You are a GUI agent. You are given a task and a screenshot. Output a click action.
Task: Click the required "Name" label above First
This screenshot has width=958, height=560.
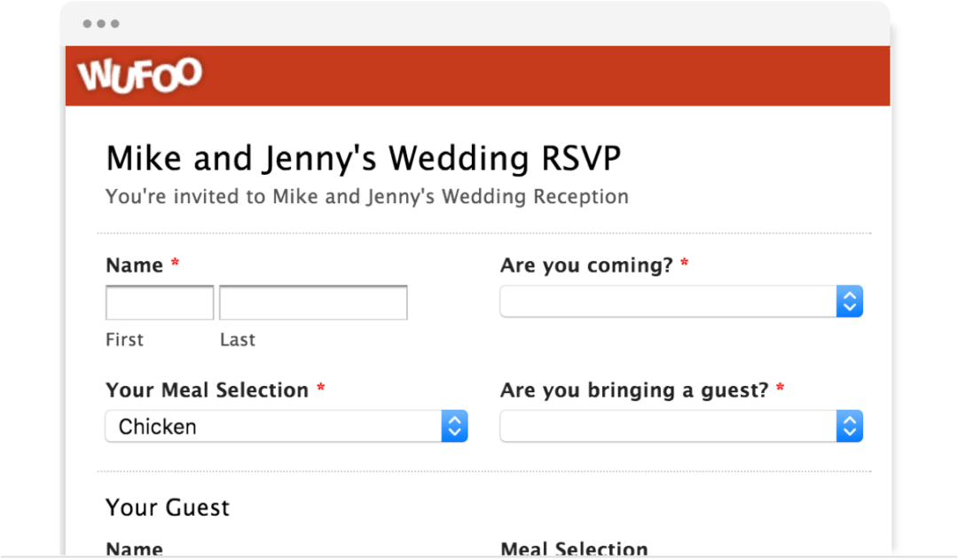(135, 265)
